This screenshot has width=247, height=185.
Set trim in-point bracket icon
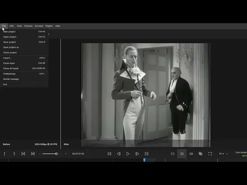tap(5, 154)
